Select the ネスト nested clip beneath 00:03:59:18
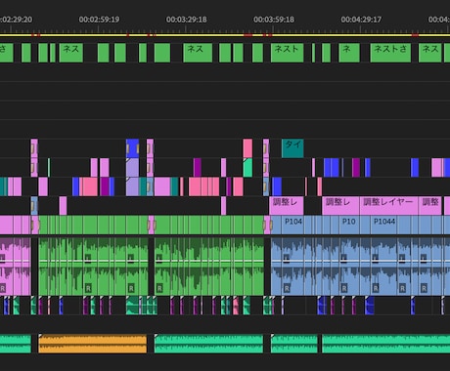 pyautogui.click(x=288, y=53)
